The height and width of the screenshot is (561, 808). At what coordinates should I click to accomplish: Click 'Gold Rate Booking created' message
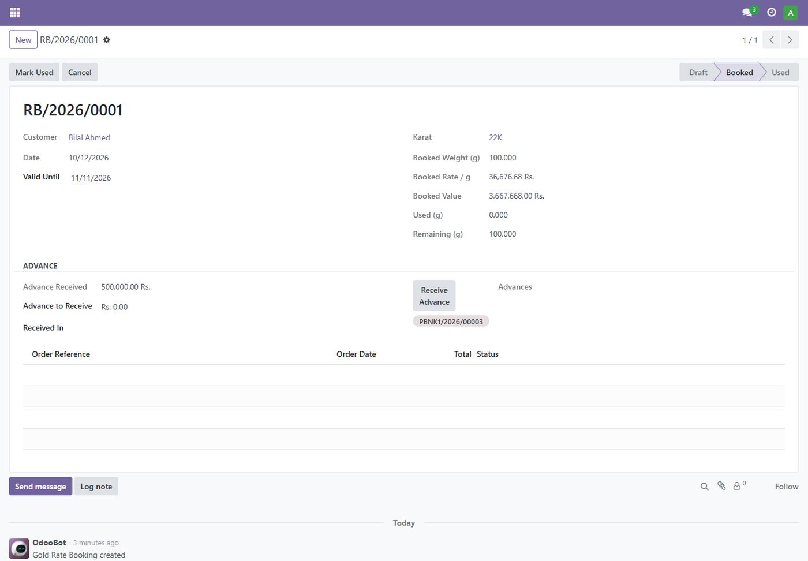tap(79, 555)
